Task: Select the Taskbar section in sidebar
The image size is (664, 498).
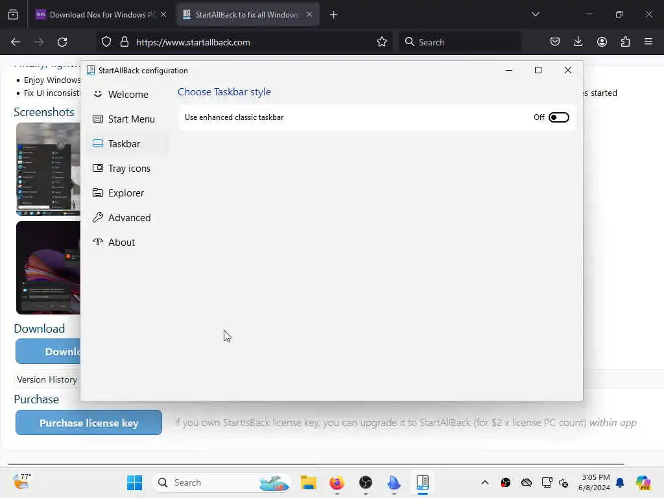Action: click(128, 143)
